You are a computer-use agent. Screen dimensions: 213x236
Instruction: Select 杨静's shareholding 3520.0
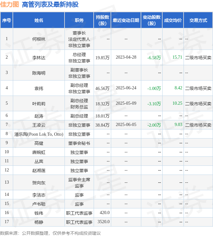pos(104,222)
